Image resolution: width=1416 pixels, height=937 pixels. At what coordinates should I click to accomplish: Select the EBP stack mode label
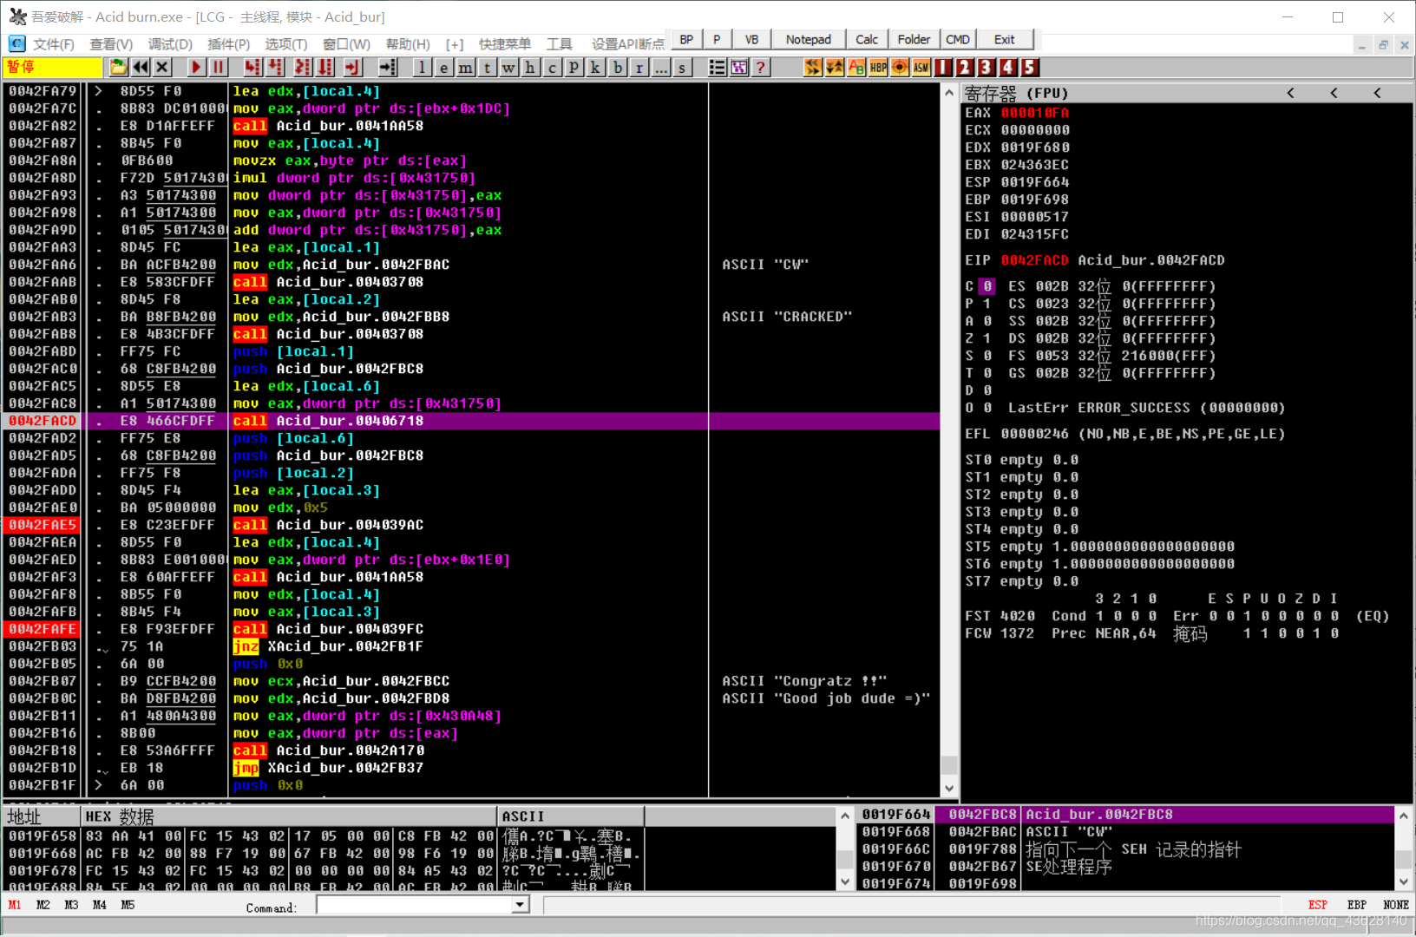[x=1357, y=905]
